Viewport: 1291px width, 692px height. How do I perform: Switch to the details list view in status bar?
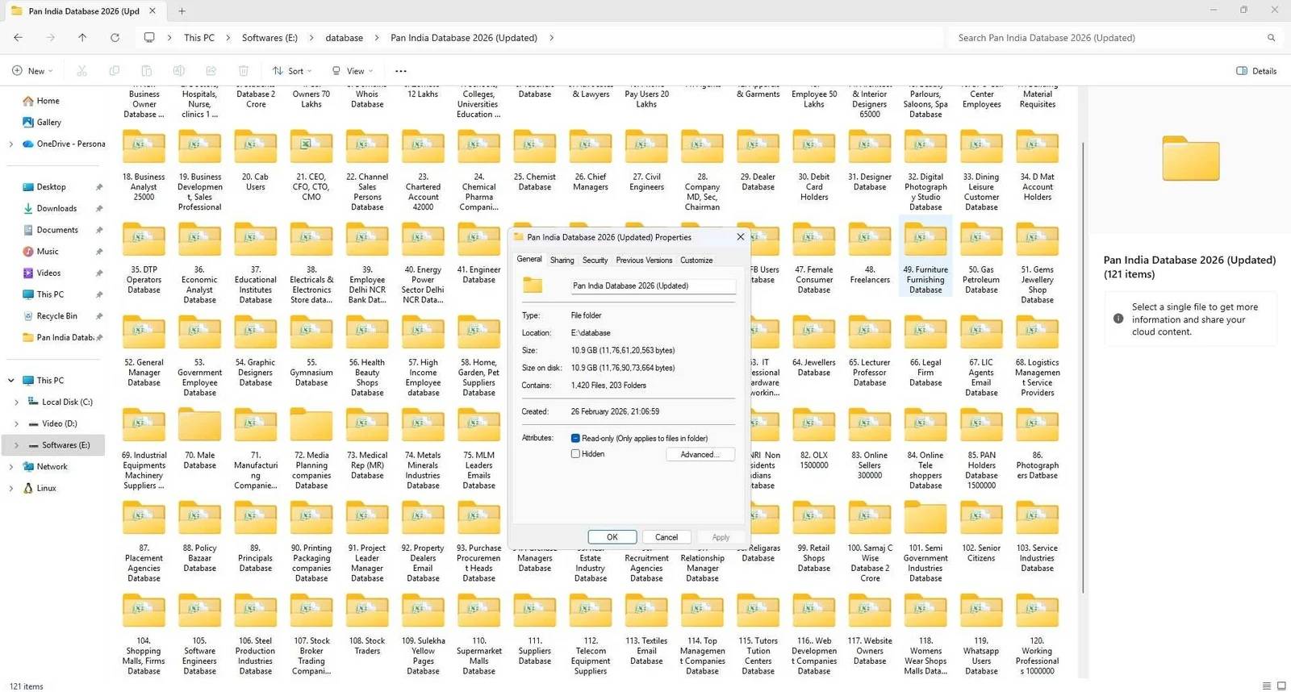coord(1267,686)
